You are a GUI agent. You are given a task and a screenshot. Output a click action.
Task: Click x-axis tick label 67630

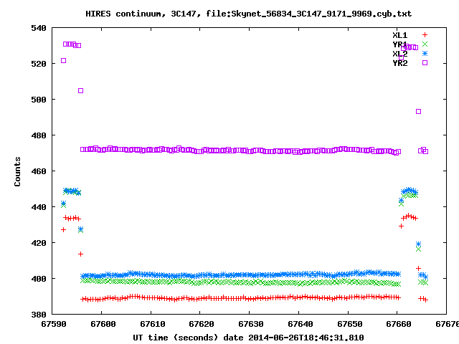tap(251, 324)
